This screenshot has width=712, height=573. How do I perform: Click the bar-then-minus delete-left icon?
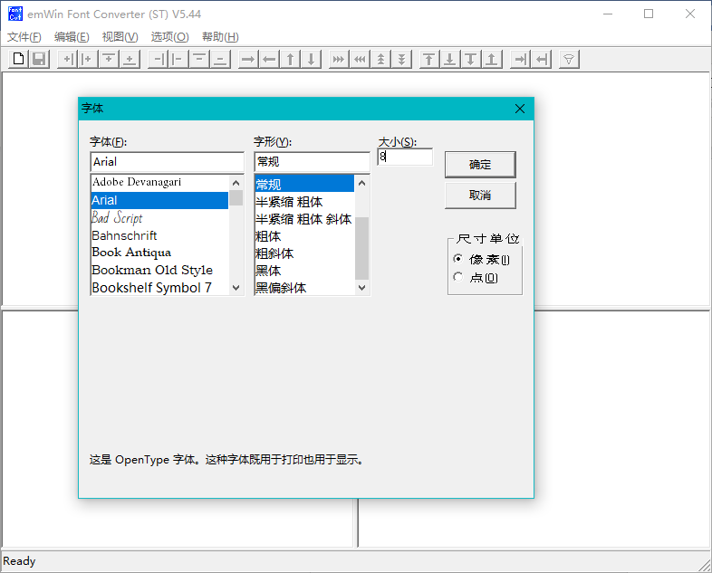point(178,59)
